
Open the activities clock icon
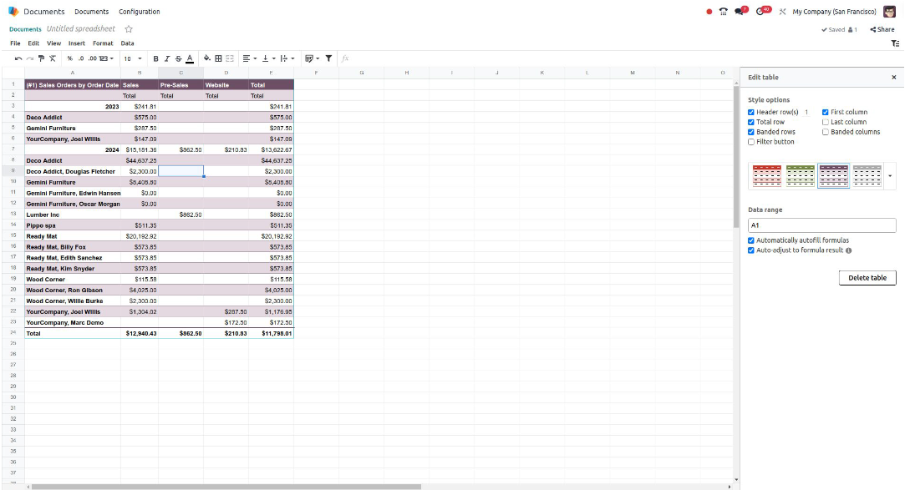coord(762,11)
